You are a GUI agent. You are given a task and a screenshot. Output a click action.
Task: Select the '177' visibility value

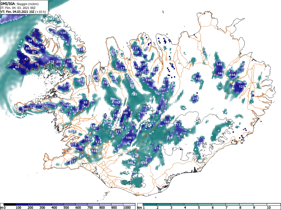[x=177, y=125]
